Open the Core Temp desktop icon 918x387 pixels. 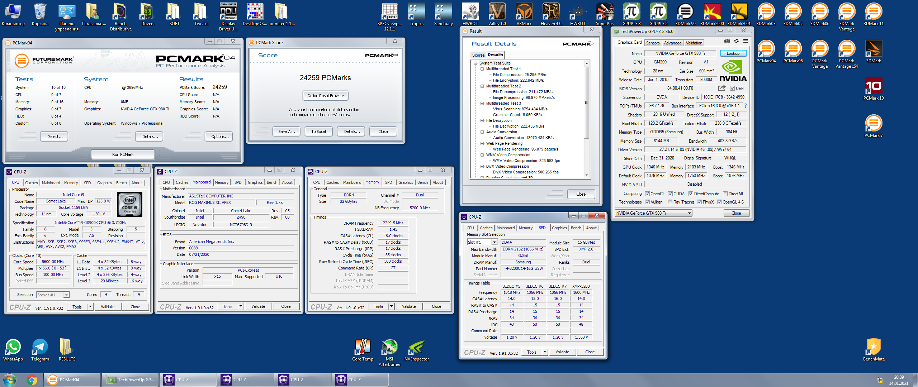[x=363, y=350]
